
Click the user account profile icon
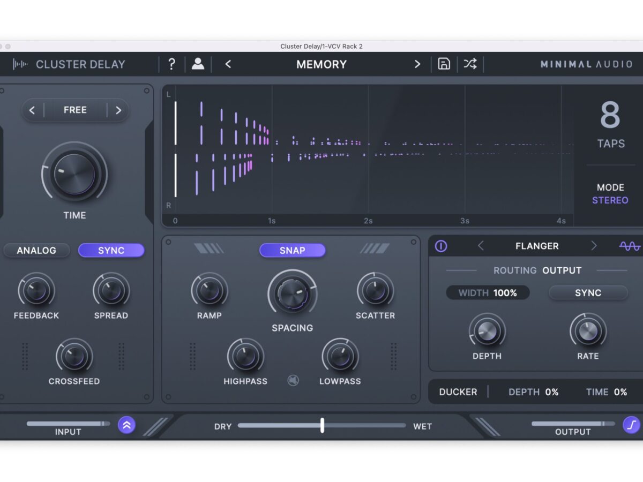[198, 64]
